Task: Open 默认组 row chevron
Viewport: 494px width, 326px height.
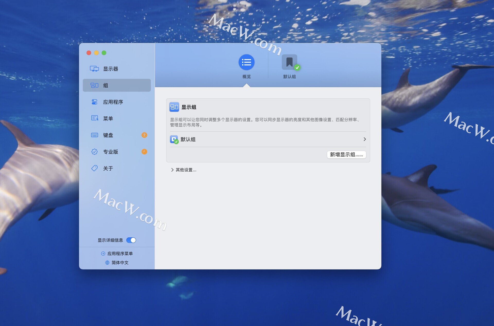Action: (365, 139)
